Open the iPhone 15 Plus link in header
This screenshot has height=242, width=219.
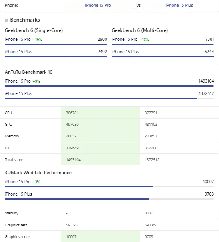pos(179,5)
